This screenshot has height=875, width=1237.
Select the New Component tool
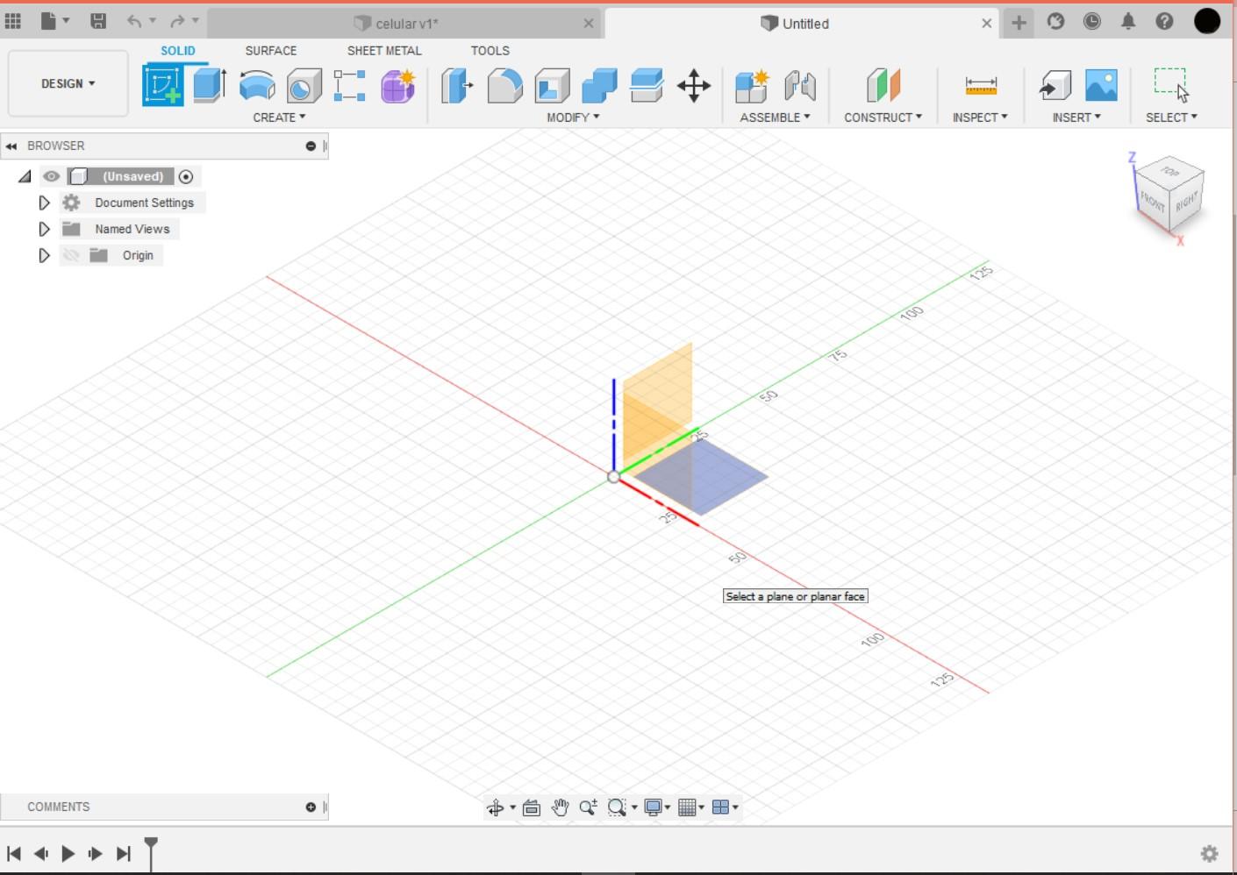752,86
